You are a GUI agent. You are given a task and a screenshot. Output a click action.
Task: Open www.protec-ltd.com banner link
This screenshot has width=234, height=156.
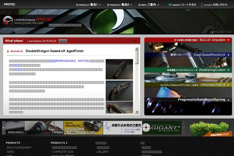tap(28, 23)
